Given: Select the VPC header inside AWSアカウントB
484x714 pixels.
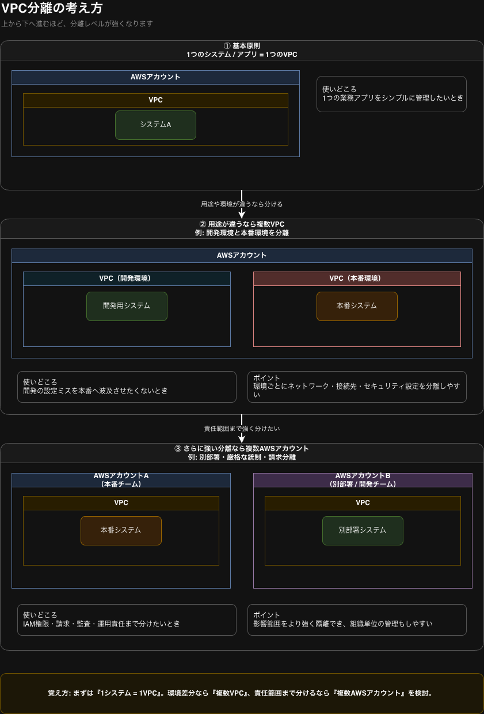Looking at the screenshot, I should click(363, 502).
